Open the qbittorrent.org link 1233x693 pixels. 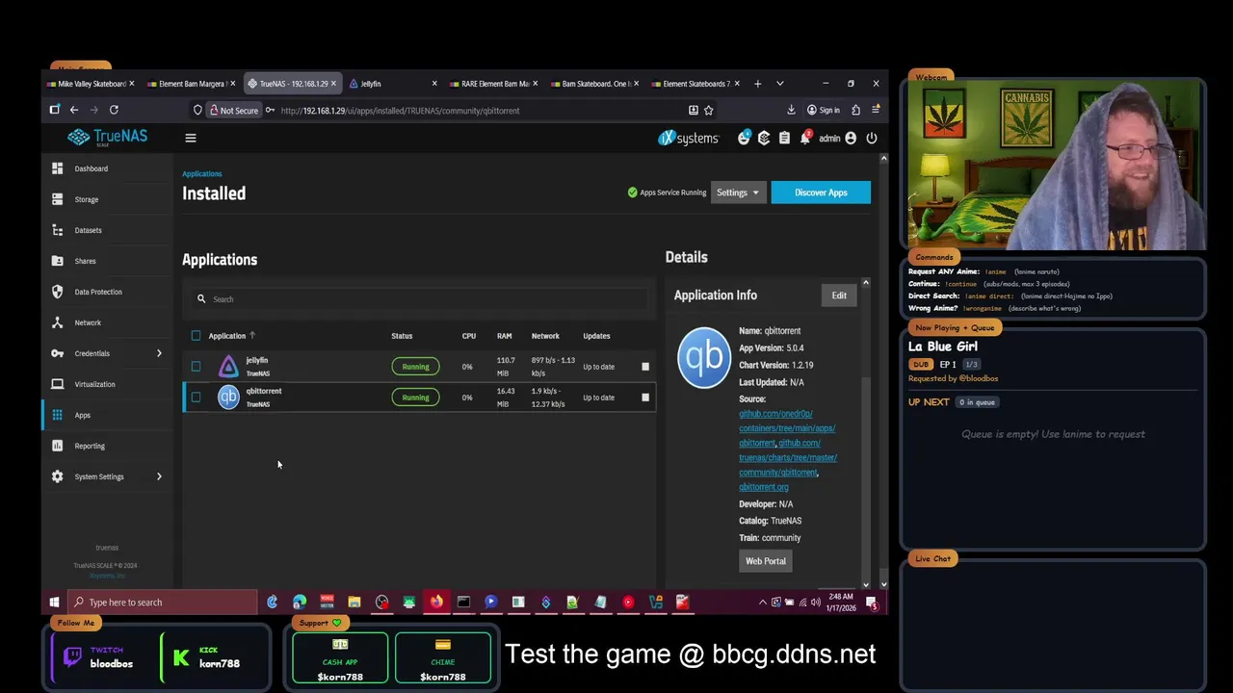tap(764, 487)
